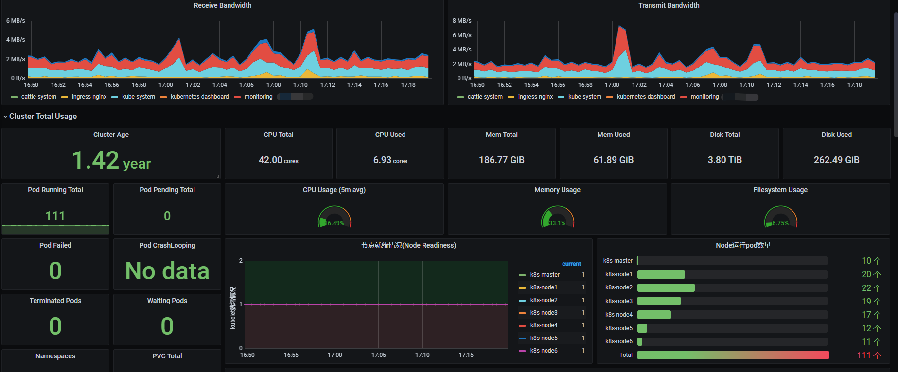Open color picker for k8s-node4 legend swatch
The image size is (898, 372).
(522, 326)
